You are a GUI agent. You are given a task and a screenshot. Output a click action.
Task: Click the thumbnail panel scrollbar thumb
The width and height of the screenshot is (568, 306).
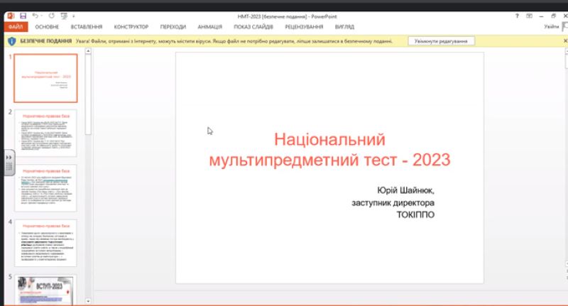click(88, 95)
